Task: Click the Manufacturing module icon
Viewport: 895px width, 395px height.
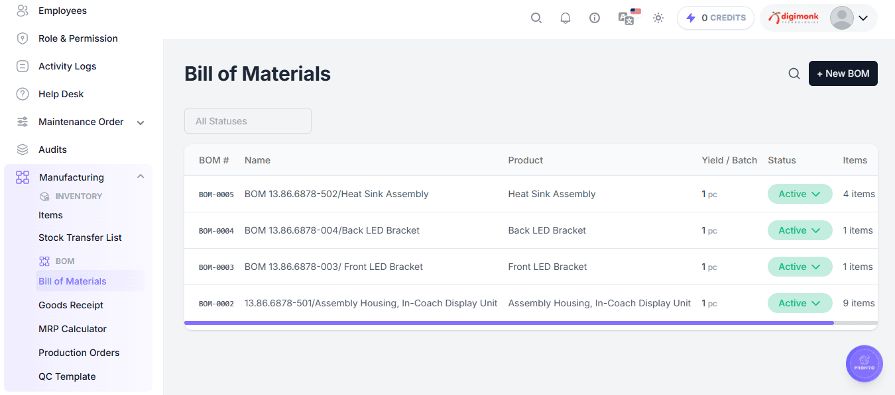Action: (23, 177)
